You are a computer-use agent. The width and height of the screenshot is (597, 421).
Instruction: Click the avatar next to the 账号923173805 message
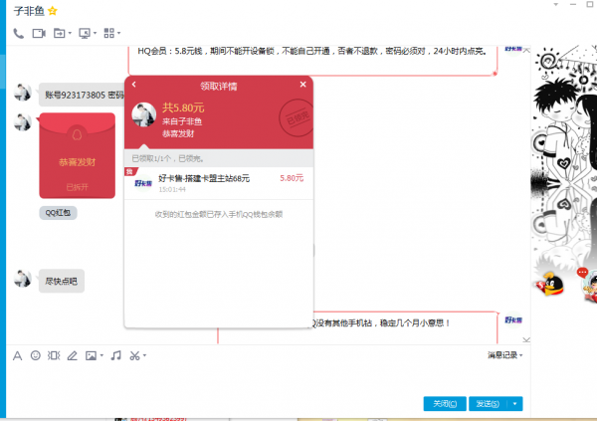tap(23, 92)
